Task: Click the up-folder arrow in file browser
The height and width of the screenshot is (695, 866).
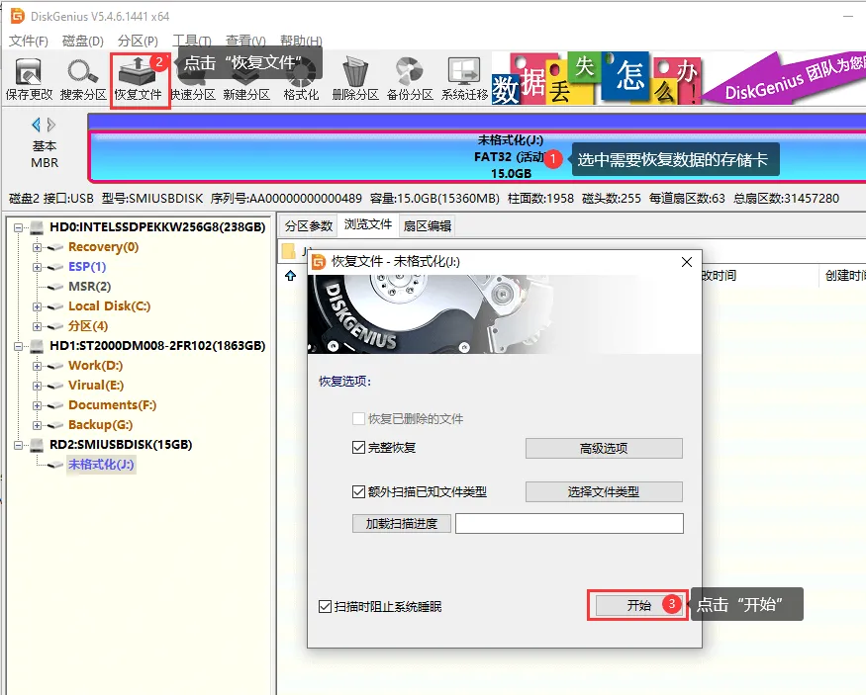Action: pos(291,275)
